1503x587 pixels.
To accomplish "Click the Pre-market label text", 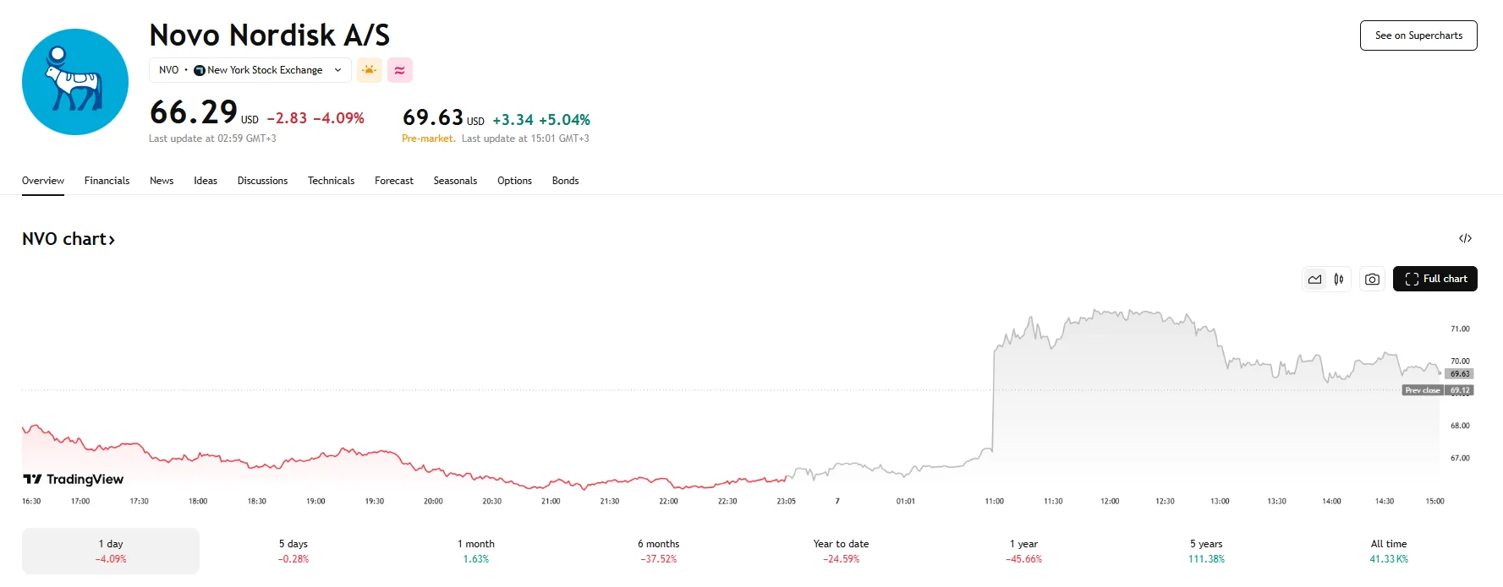I will tap(429, 139).
